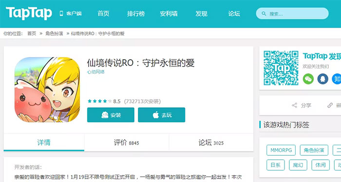
Task: Click the 该游戏热门标签 heading
Action: (286, 125)
